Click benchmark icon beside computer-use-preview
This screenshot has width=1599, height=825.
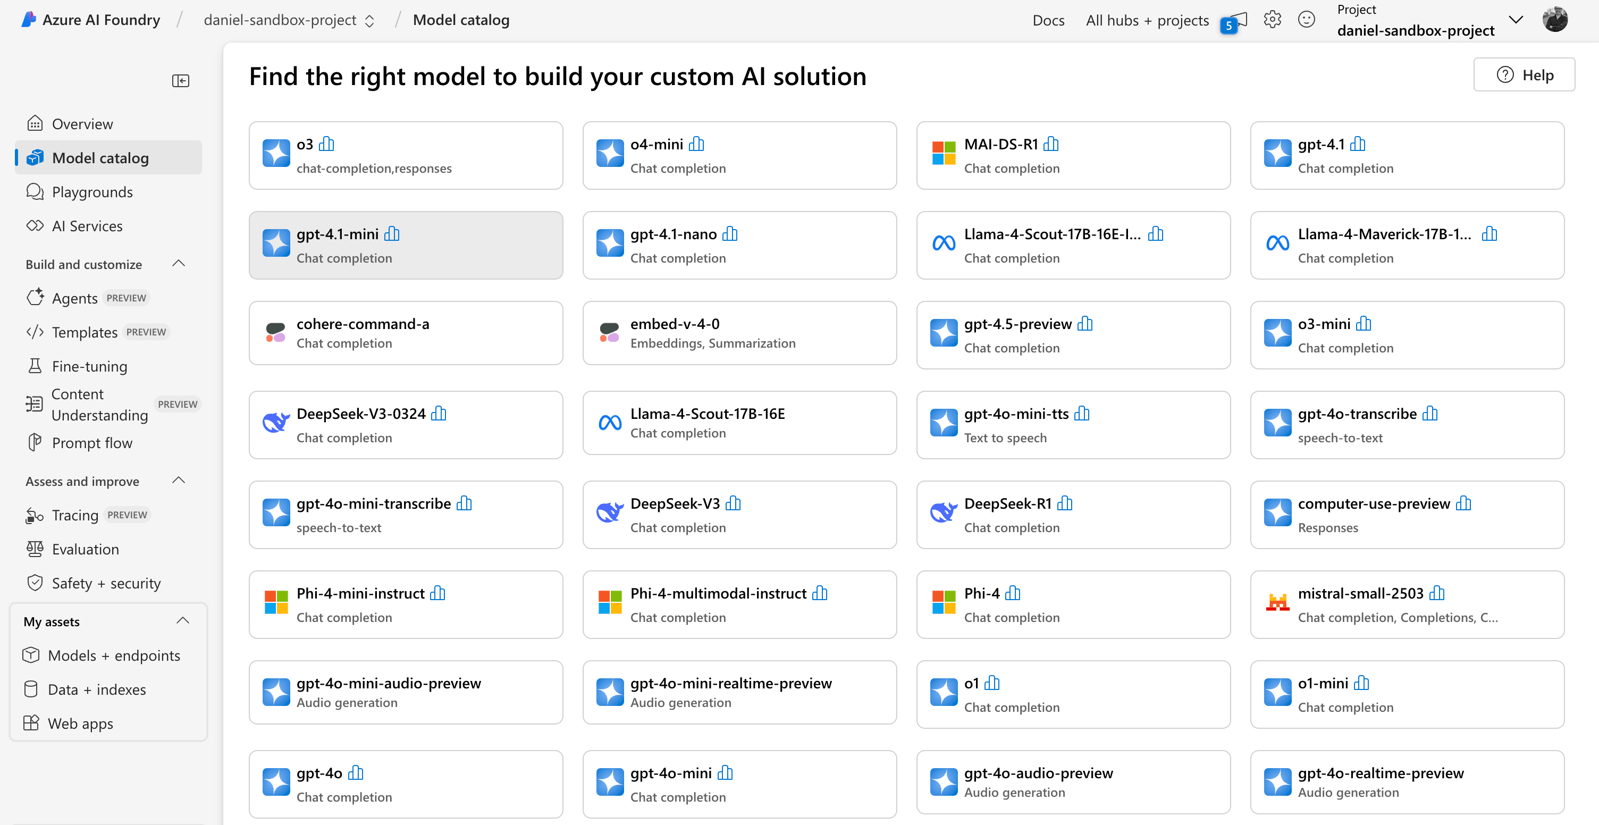(x=1463, y=503)
